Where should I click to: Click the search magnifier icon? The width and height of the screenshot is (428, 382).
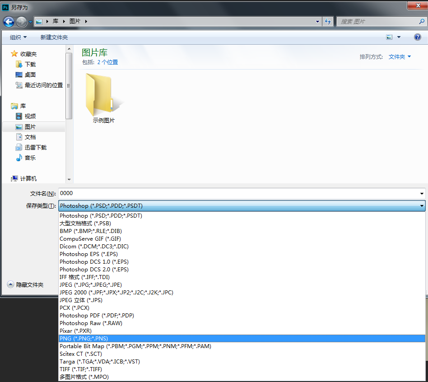click(421, 21)
